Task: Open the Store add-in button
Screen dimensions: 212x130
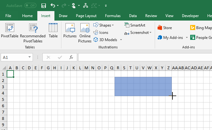Action: point(165,28)
